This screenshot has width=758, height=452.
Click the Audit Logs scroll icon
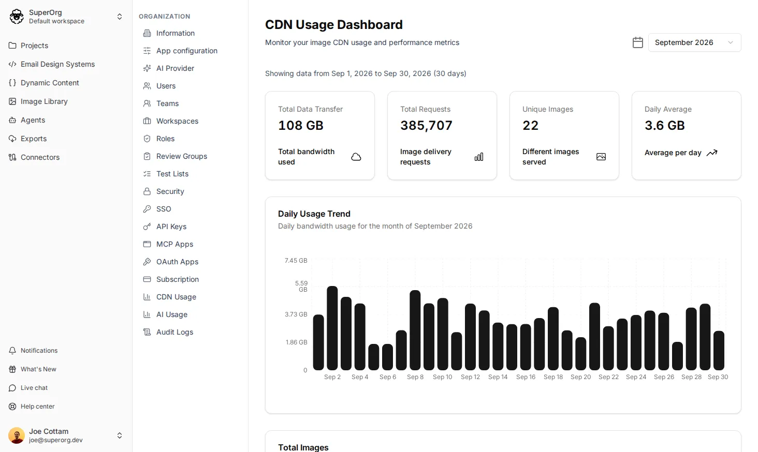click(x=147, y=332)
